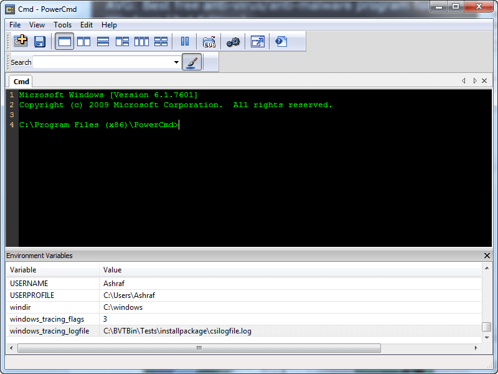Open the Tools menu
Viewport: 498px width, 374px height.
pos(62,25)
